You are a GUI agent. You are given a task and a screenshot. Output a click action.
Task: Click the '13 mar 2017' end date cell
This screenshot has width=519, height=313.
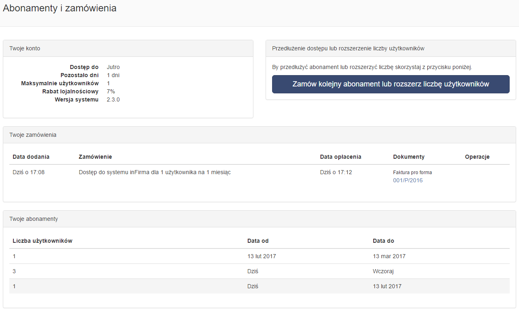coord(389,256)
